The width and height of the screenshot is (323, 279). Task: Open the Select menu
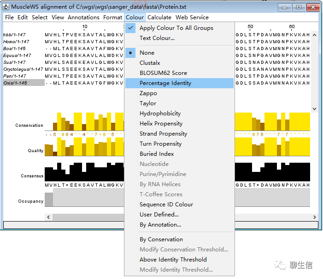[x=40, y=17]
